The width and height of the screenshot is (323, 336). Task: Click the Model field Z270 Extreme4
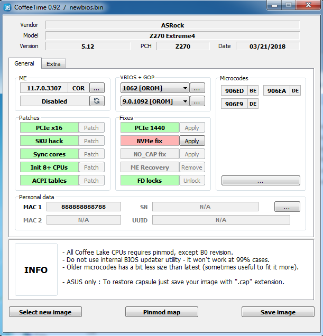(x=172, y=35)
